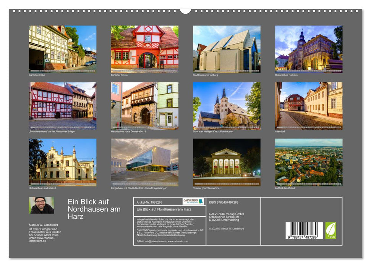371x267 pixels.
Task: Click the calendar hanging hole at top
Action: tap(185, 10)
